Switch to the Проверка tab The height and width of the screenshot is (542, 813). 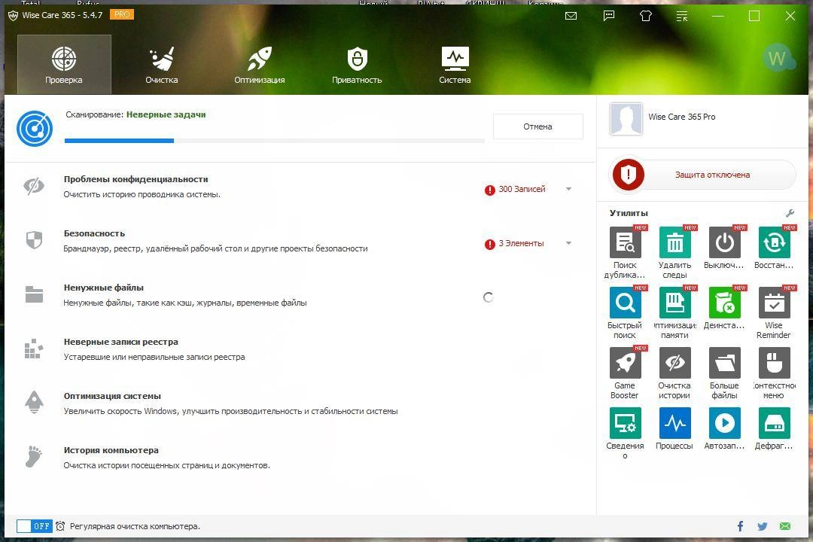click(x=64, y=64)
